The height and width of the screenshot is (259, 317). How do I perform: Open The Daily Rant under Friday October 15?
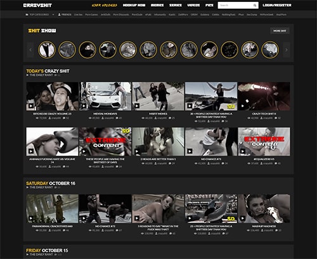click(41, 255)
